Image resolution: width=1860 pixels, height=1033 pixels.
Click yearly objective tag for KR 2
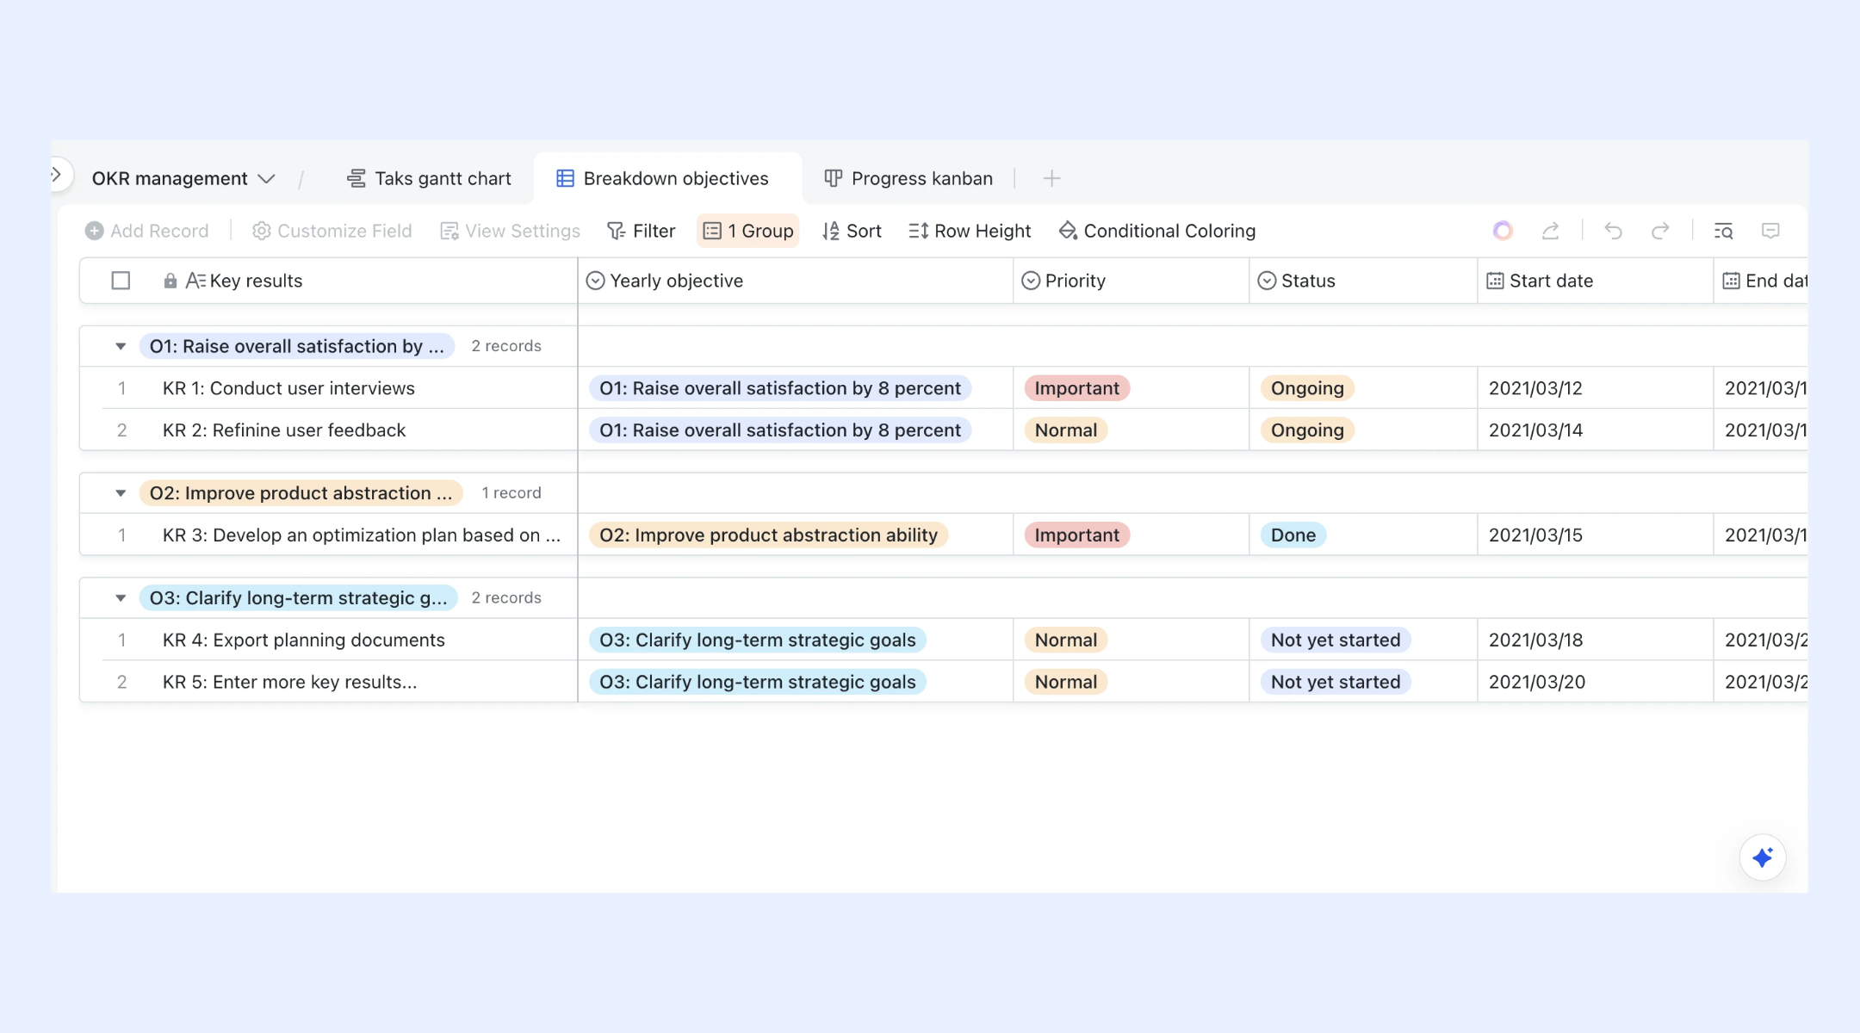pyautogui.click(x=780, y=430)
